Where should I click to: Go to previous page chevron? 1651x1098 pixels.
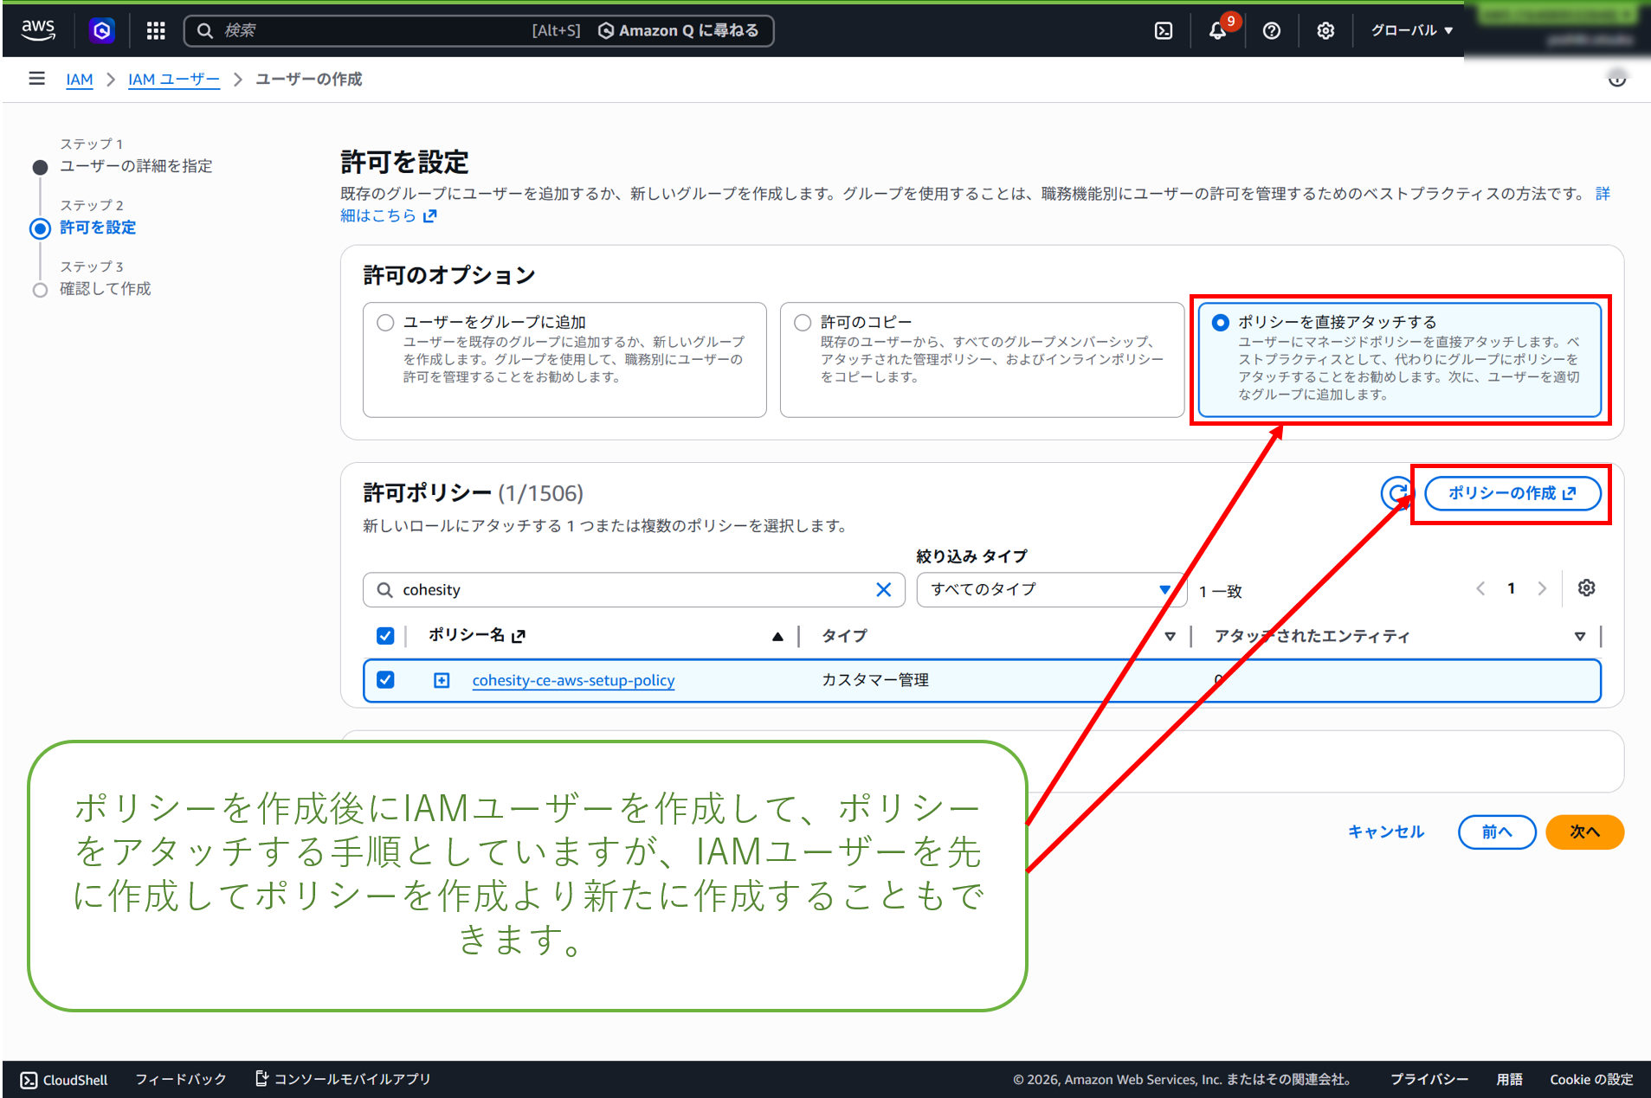1480,589
